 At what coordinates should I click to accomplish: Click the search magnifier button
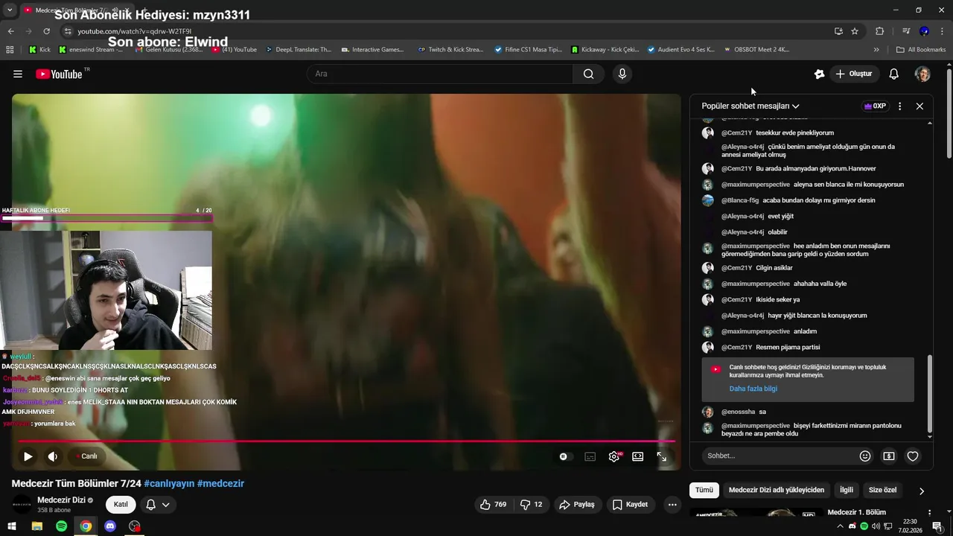click(588, 74)
